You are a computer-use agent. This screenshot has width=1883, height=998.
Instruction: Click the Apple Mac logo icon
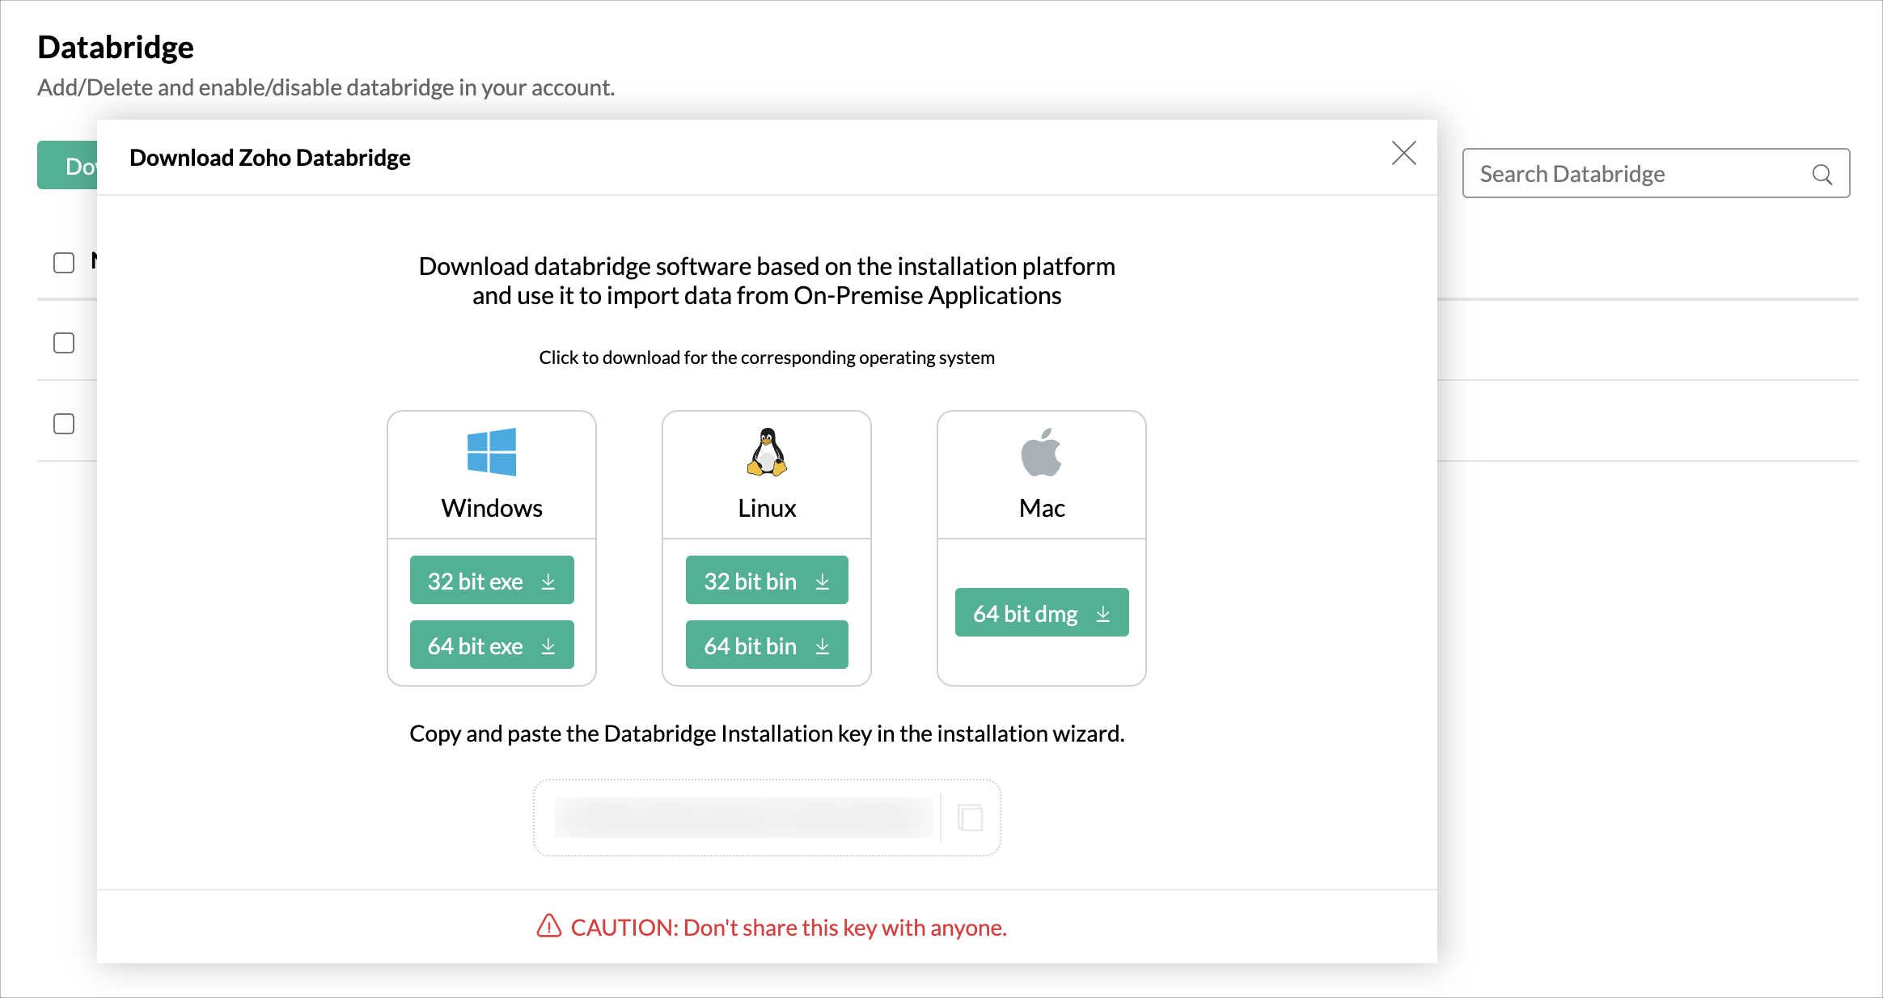(x=1042, y=452)
